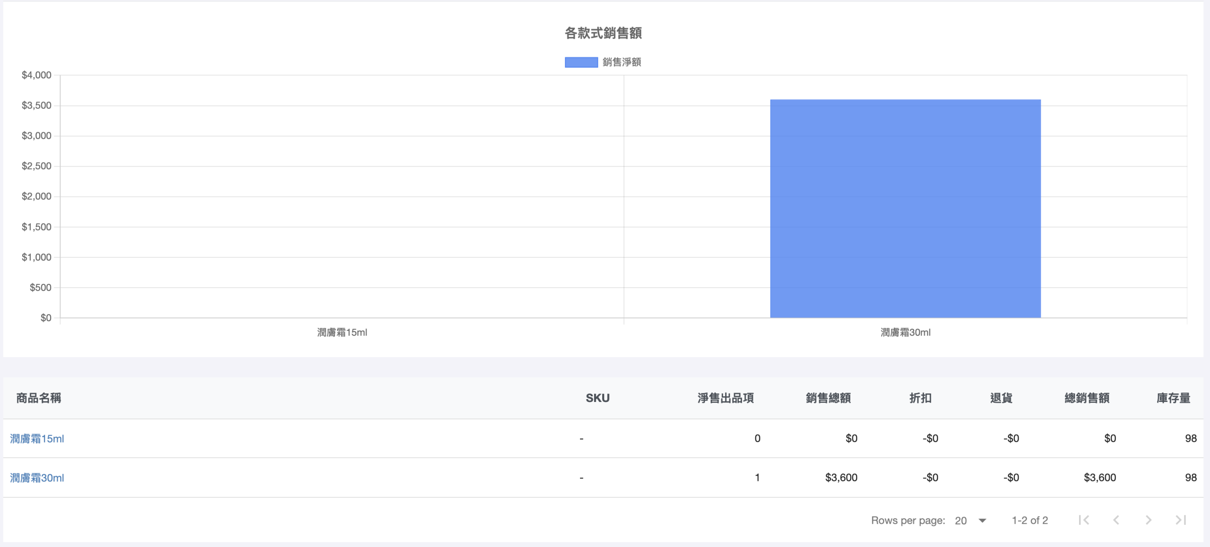The height and width of the screenshot is (547, 1210).
Task: Sort by 淨售出品項 column header
Action: [726, 398]
